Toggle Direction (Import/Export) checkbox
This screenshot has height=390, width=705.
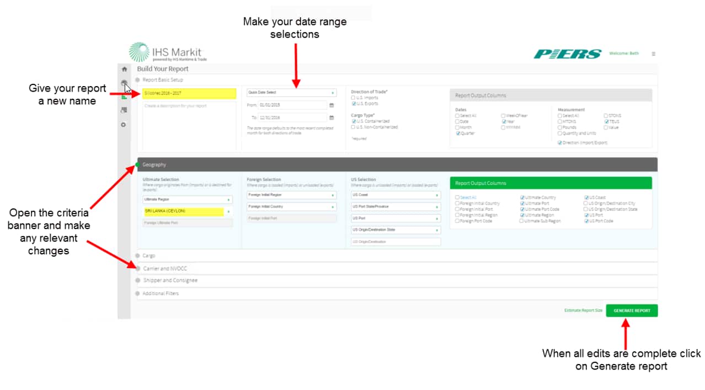click(x=560, y=143)
